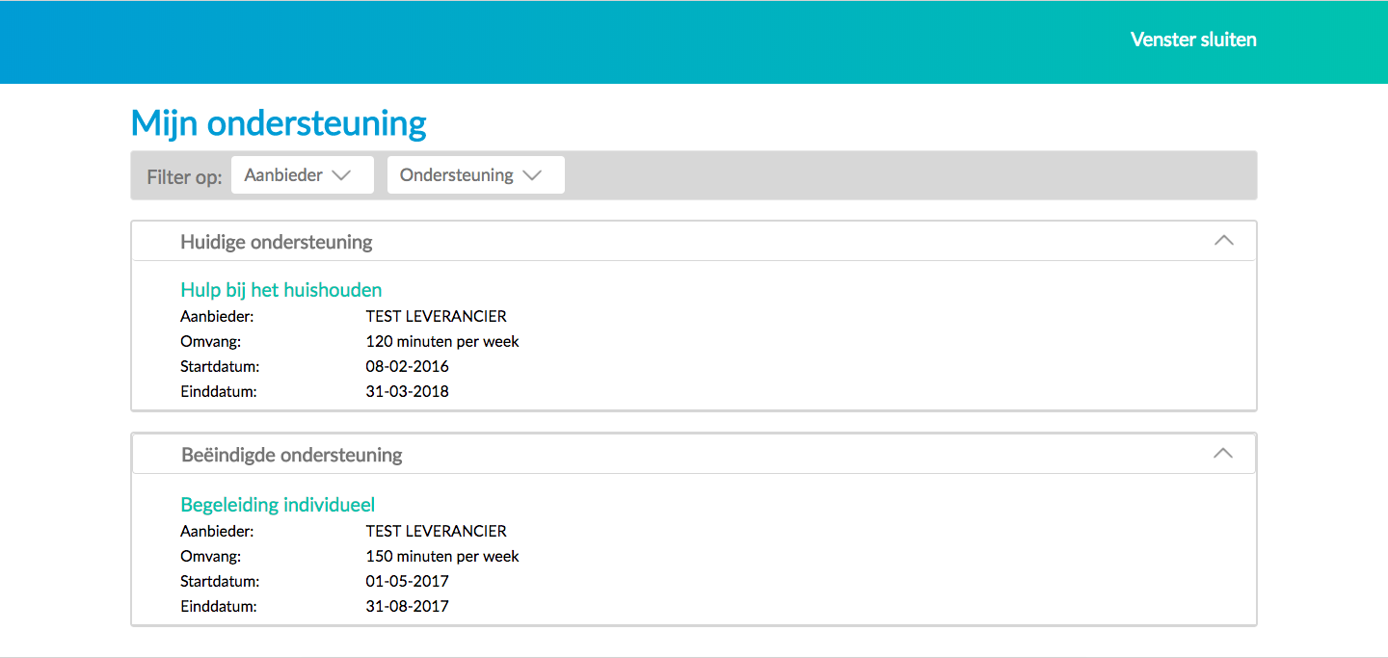Click the start date 08-02-2016
Viewport: 1388px width, 658px height.
click(407, 366)
